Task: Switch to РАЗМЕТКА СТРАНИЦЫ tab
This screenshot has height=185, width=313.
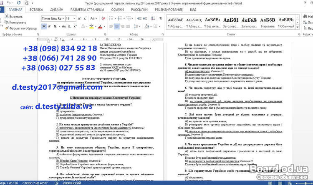Action: tap(87, 10)
